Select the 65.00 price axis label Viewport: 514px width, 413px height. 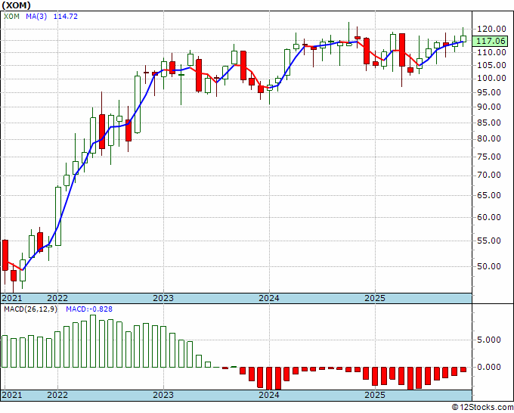(x=489, y=195)
